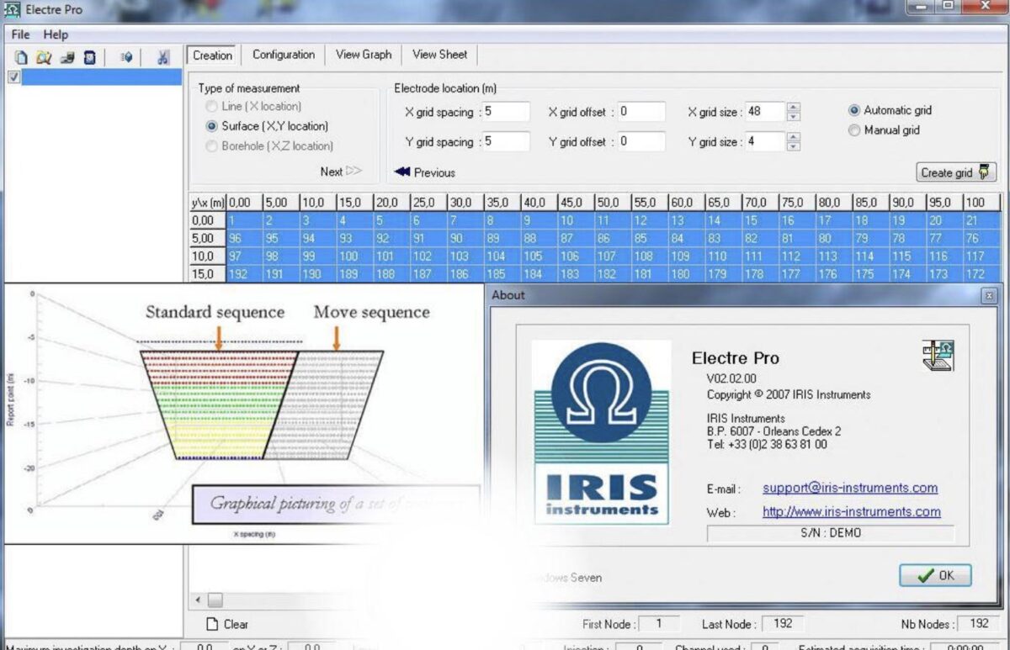Click the device transfer toolbar icon
Image resolution: width=1010 pixels, height=650 pixels.
pos(66,57)
